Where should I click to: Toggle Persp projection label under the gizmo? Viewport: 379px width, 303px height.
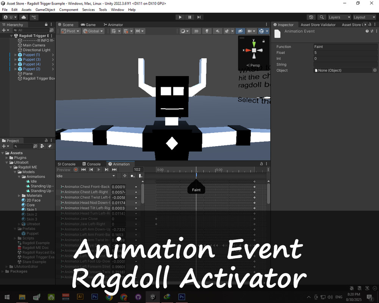253,65
